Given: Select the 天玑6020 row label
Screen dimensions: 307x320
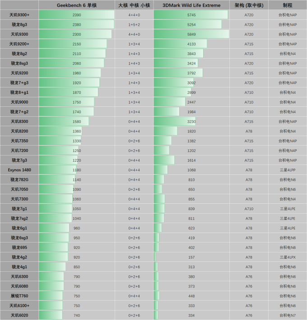Looking at the screenshot, I should (x=19, y=315).
